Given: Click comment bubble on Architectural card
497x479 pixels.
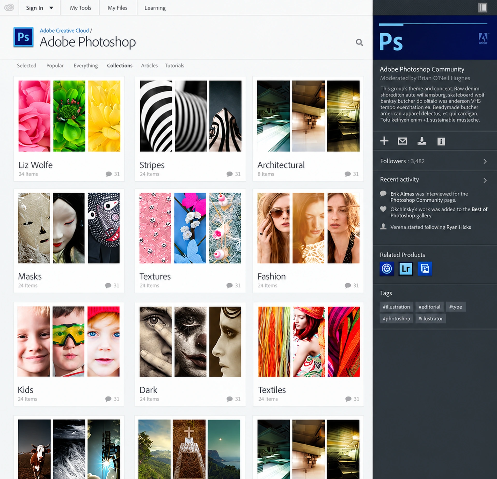Looking at the screenshot, I should tap(348, 174).
